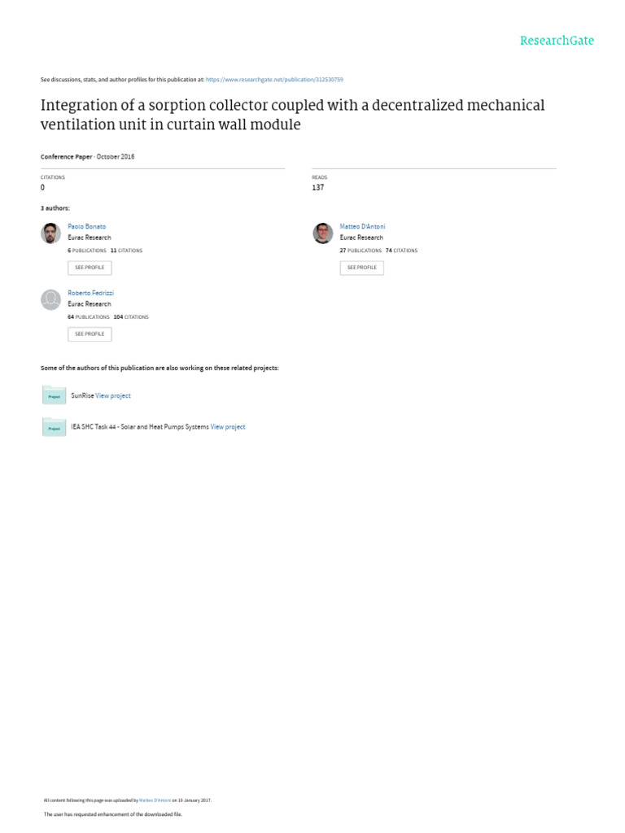This screenshot has width=625, height=833.
Task: Click the IEA SHC Task 44 folder icon
Action: pos(55,426)
